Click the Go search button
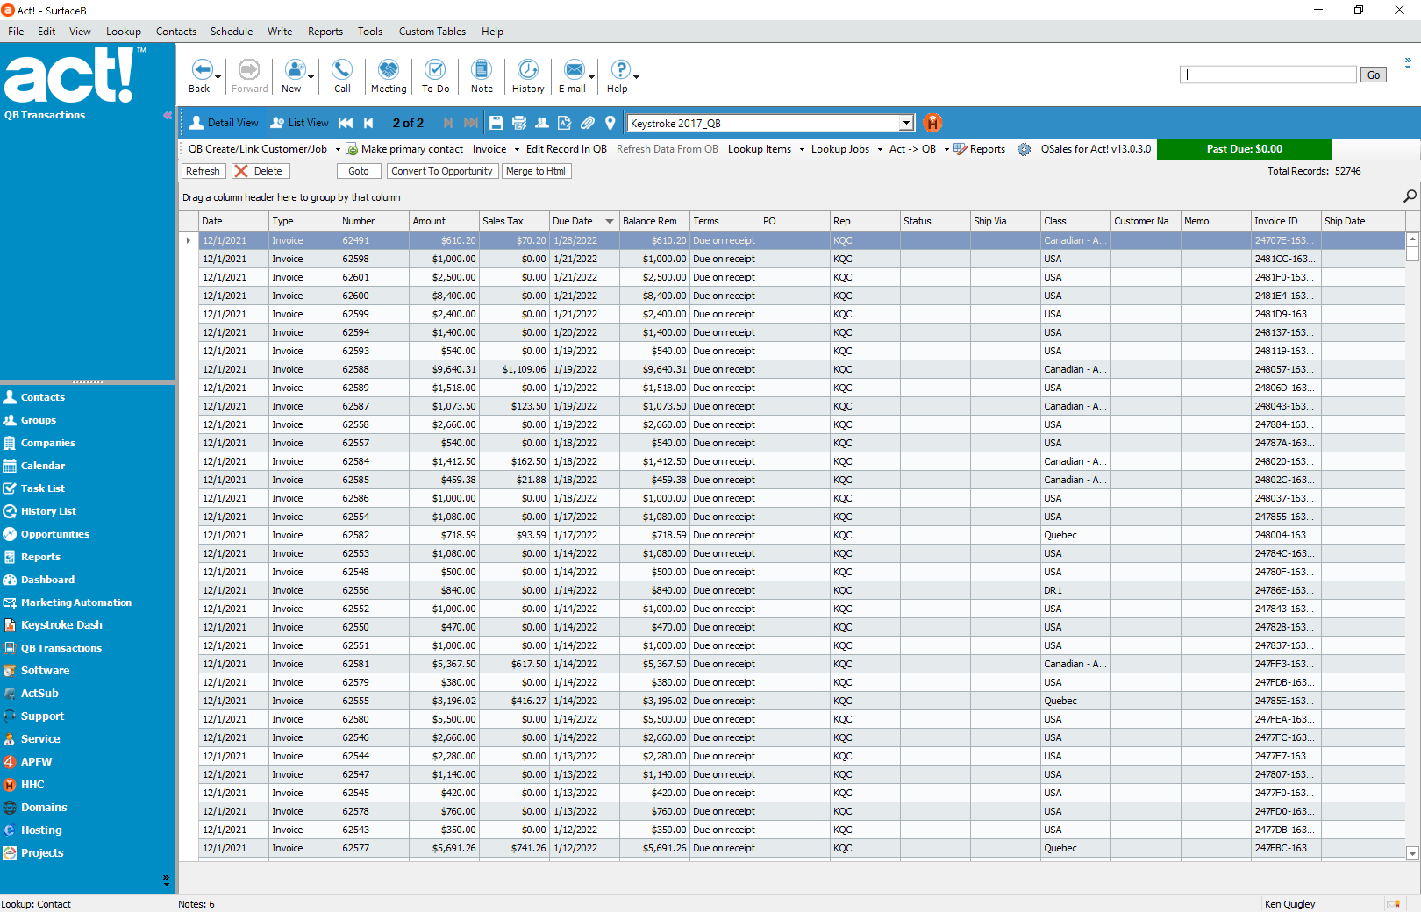The height and width of the screenshot is (912, 1421). (x=1373, y=75)
